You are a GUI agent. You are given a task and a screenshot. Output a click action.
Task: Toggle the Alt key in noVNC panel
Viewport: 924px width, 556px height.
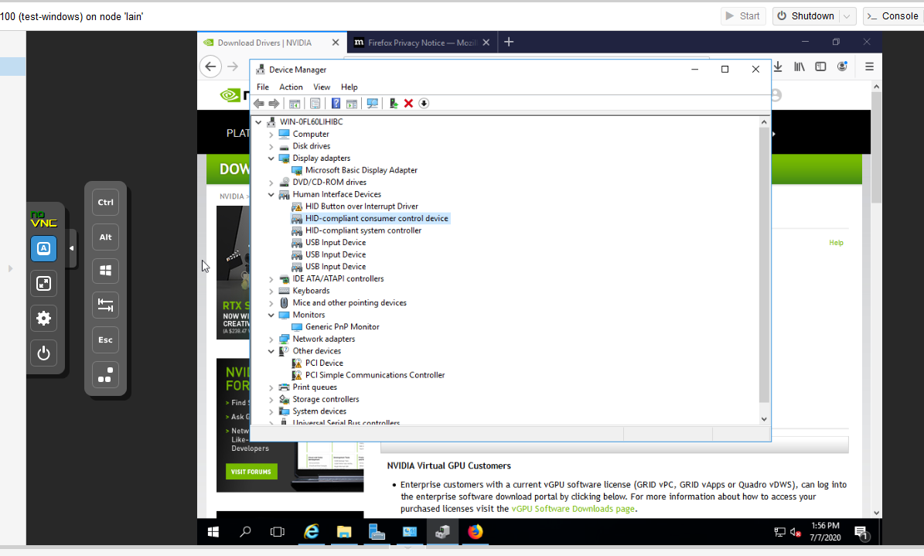click(105, 237)
